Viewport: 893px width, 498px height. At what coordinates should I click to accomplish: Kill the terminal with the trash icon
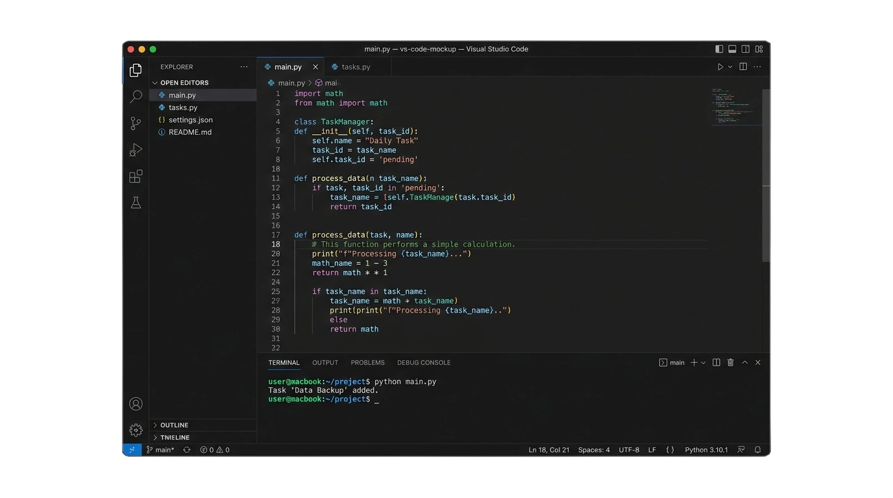click(730, 362)
